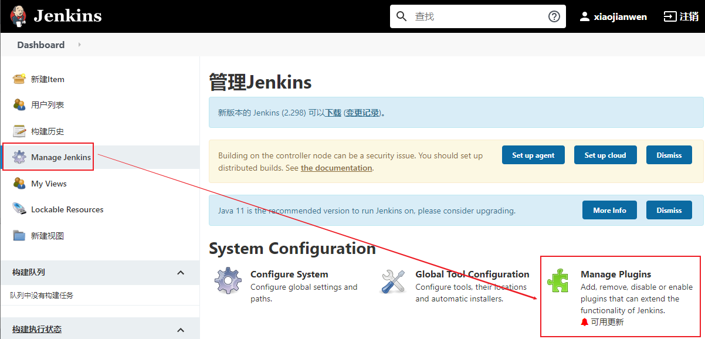The width and height of the screenshot is (705, 339).
Task: Click the 构建执行状态 header link
Action: [37, 330]
